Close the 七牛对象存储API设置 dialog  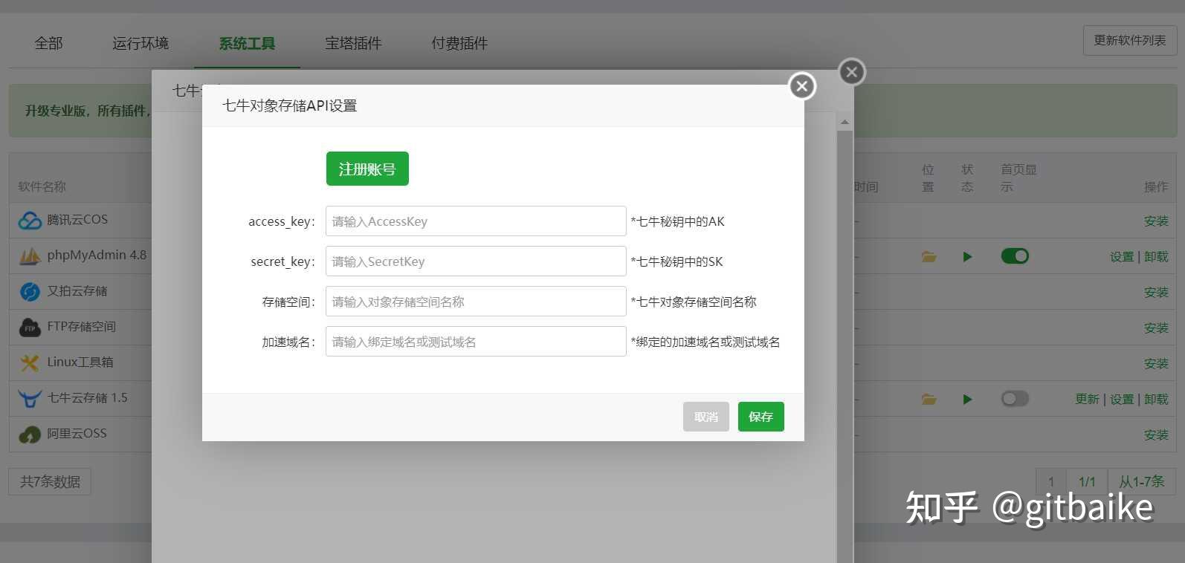pyautogui.click(x=802, y=86)
